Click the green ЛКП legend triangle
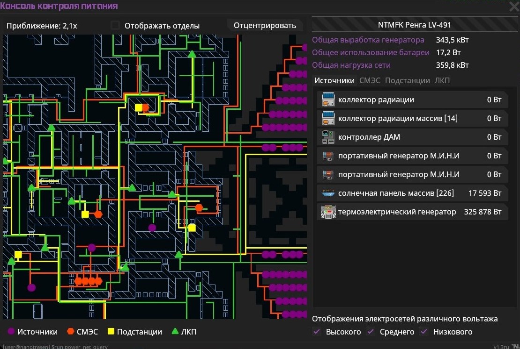 [x=175, y=332]
